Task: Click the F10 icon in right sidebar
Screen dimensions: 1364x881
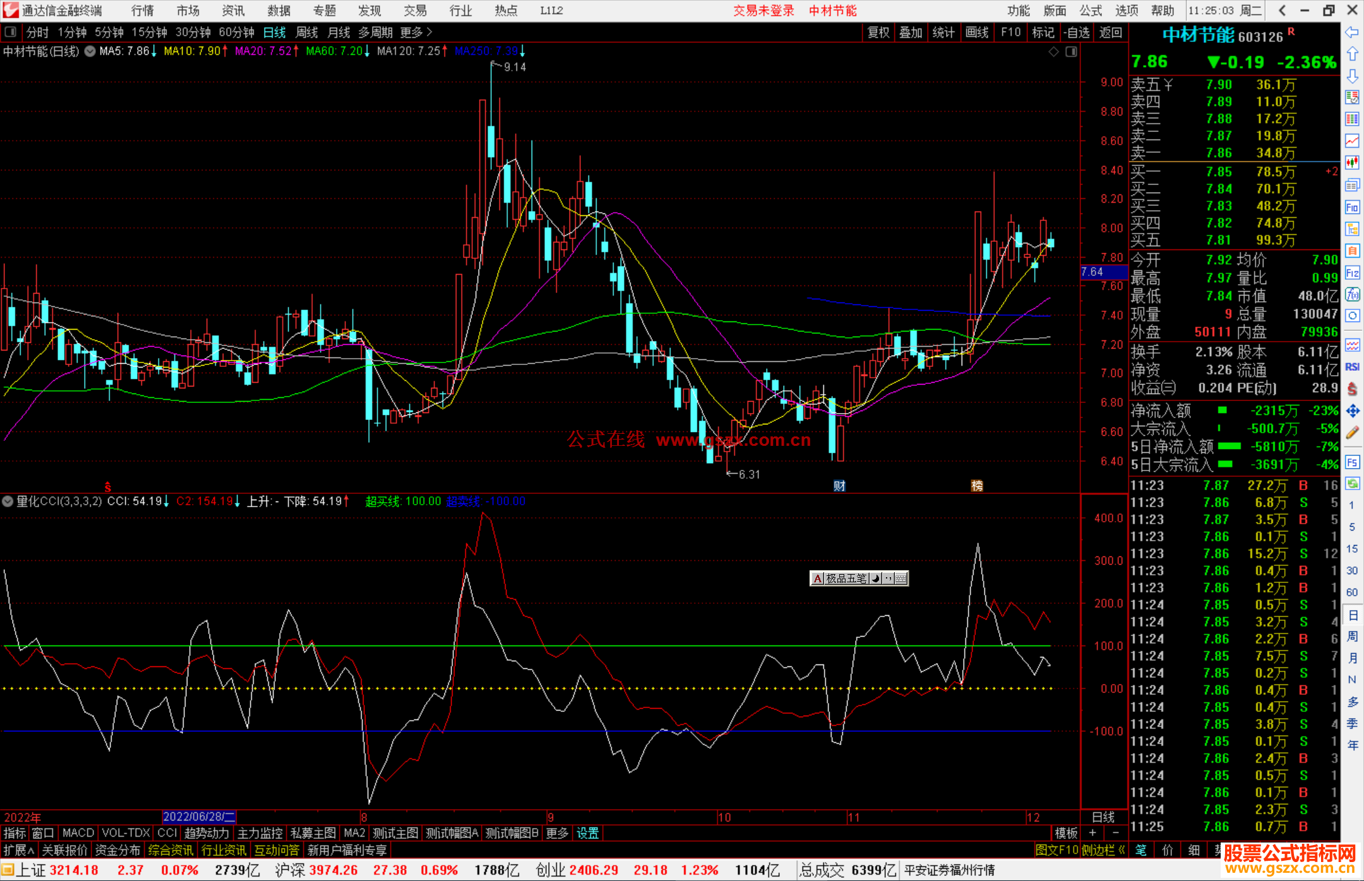Action: 1352,207
